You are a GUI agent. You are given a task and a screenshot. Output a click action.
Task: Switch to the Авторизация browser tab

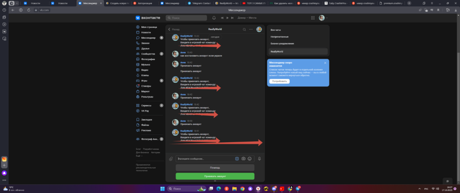click(145, 3)
